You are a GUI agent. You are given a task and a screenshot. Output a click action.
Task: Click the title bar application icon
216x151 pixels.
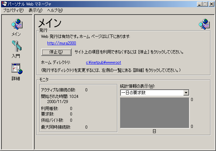[x=4, y=4]
